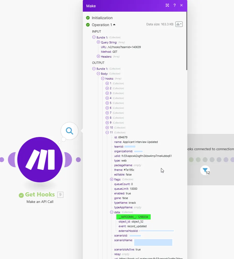The height and width of the screenshot is (259, 234).
Task: Click the green check beside Get Hooks
Action: pyautogui.click(x=21, y=195)
